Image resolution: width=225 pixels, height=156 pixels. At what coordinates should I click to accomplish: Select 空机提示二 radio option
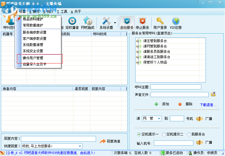click(x=164, y=134)
